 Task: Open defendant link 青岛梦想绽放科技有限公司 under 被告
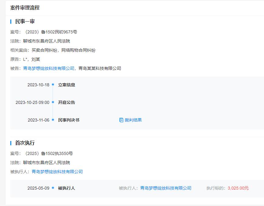click(49, 68)
